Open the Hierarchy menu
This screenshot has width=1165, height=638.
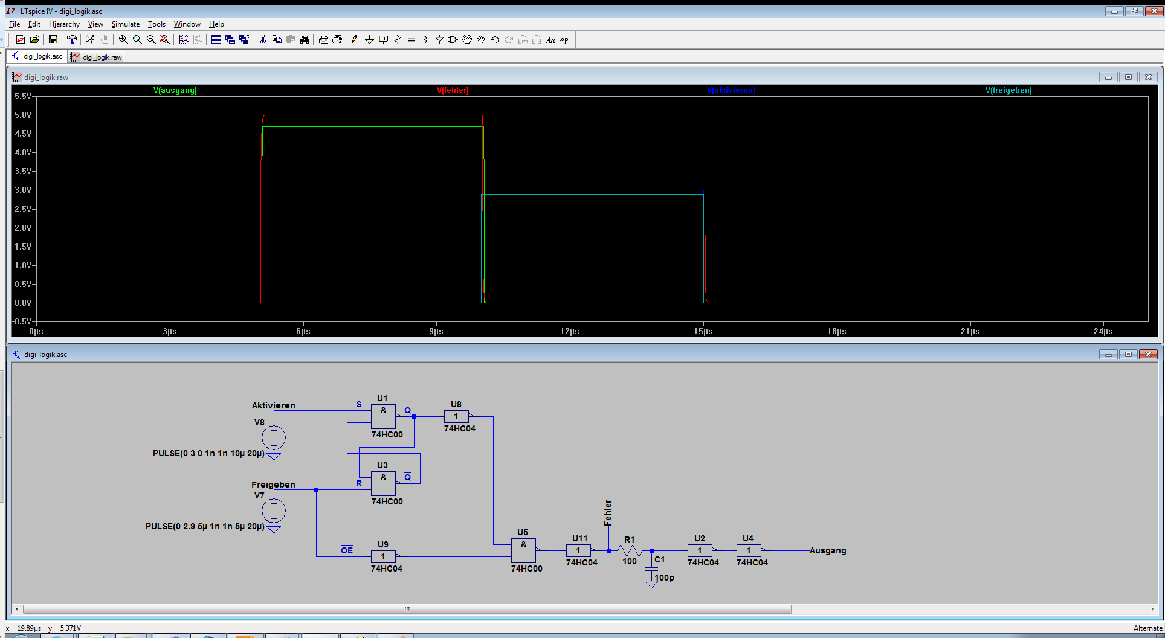(x=64, y=24)
